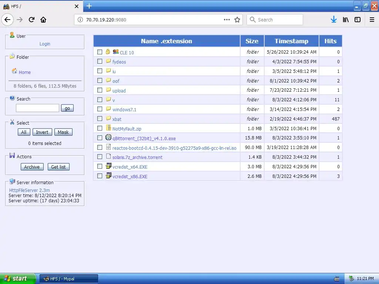The image size is (379, 284).
Task: Download solaris.7z_archive.torrent file
Action: tap(137, 158)
